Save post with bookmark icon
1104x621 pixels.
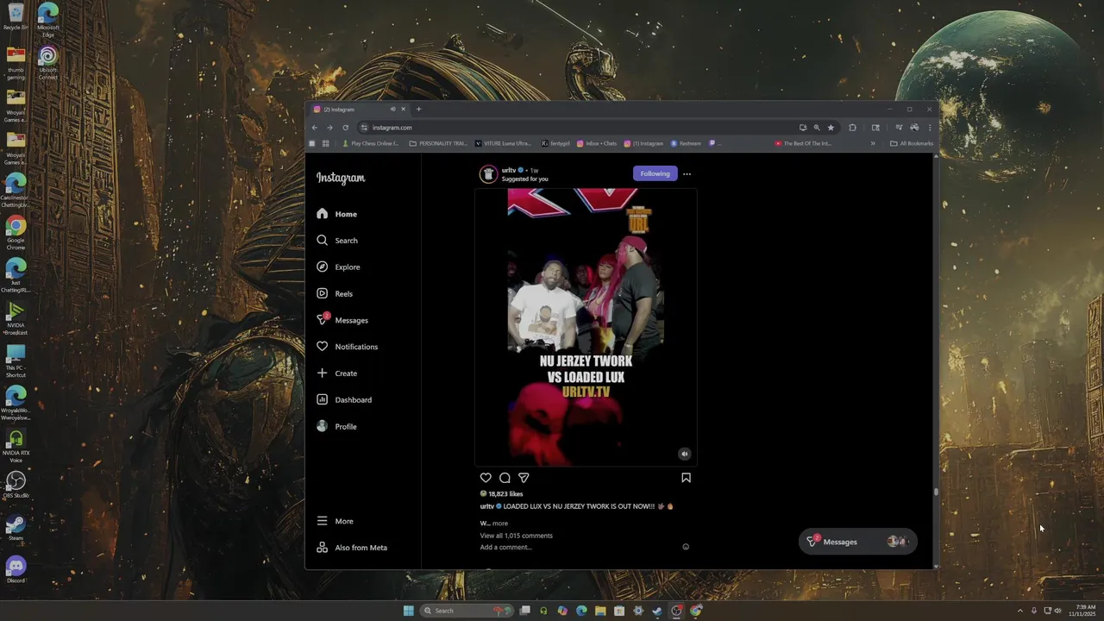(686, 477)
